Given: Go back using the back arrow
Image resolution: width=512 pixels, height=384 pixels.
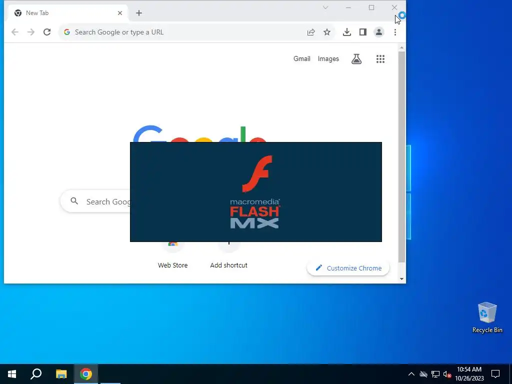Looking at the screenshot, I should (x=14, y=32).
